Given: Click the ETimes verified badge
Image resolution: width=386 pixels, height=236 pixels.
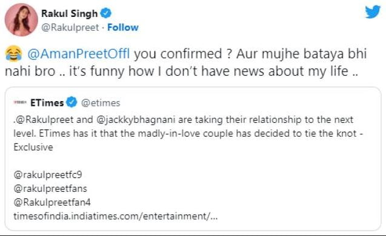Looking at the screenshot, I should pyautogui.click(x=72, y=102).
